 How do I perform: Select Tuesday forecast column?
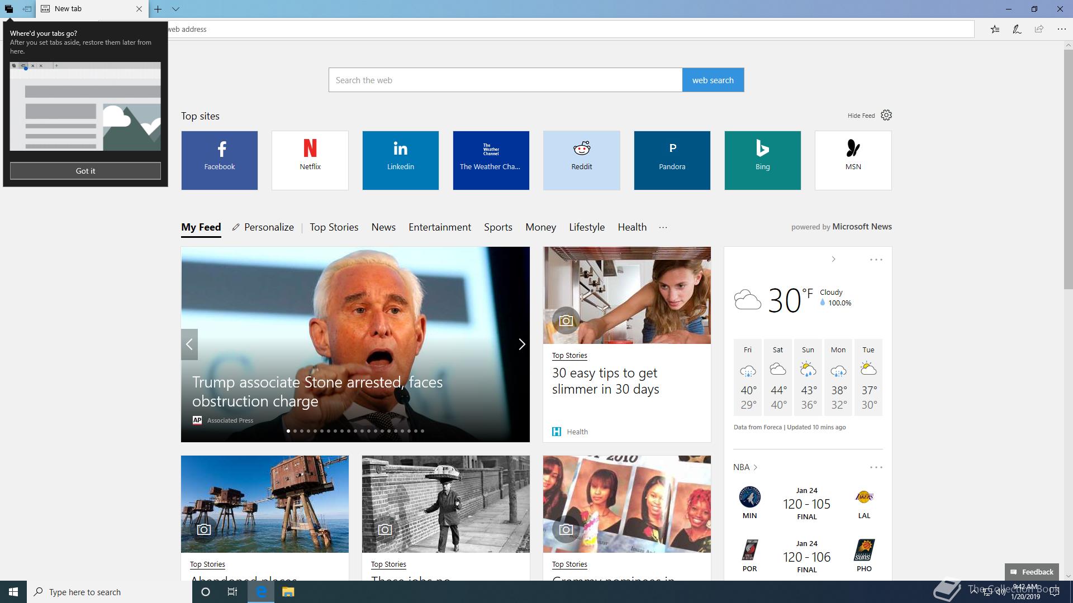868,377
